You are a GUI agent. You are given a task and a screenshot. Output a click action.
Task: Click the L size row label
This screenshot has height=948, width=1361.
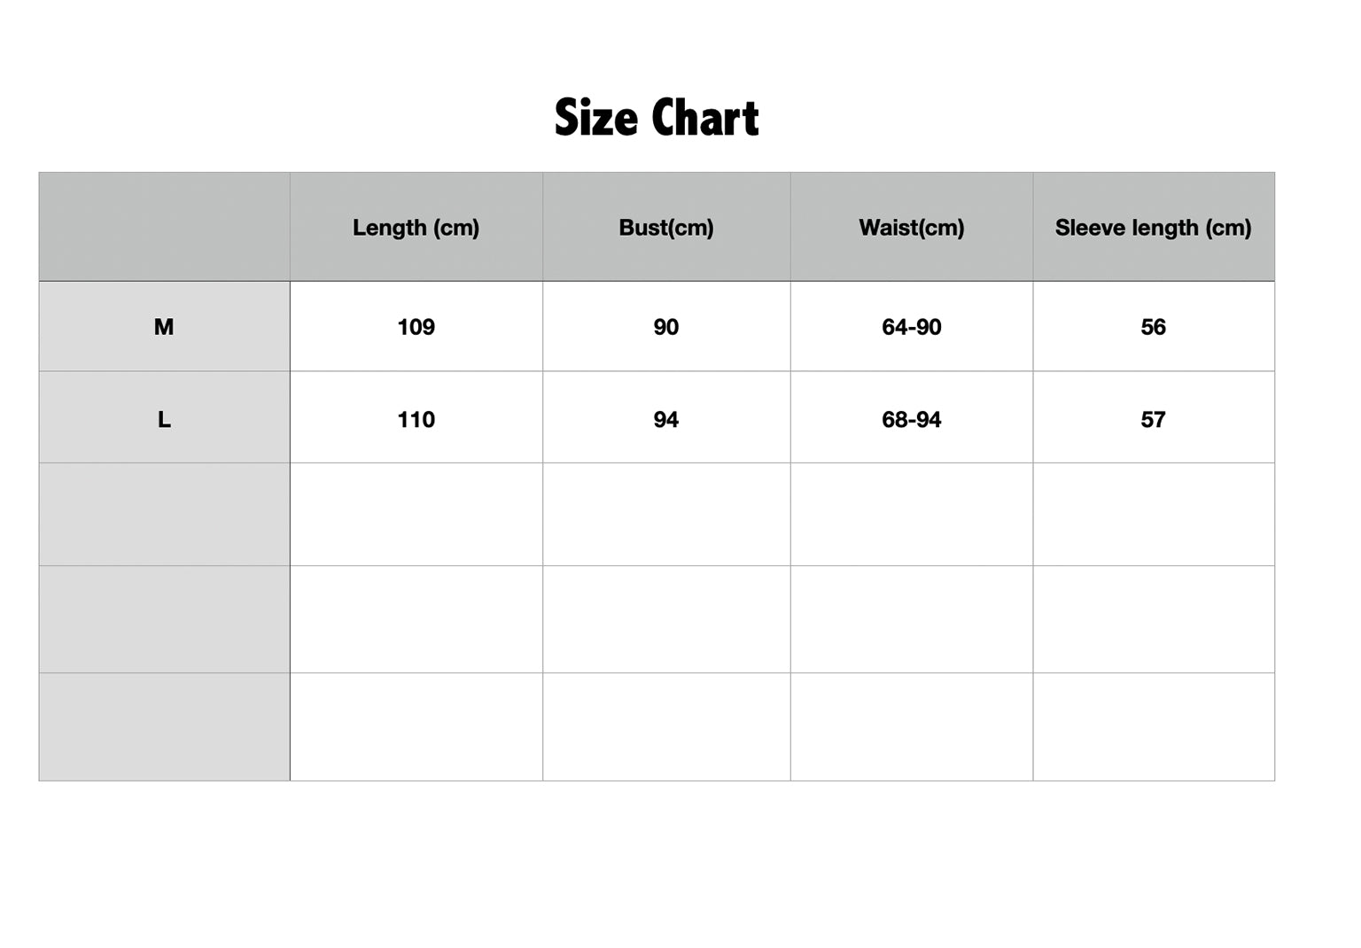(164, 419)
